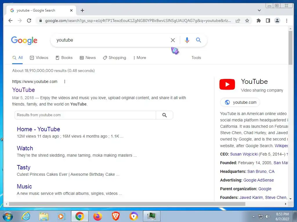Search within youtube.com using magnifier button
Viewport: 297px width, 222px height.
(164, 115)
